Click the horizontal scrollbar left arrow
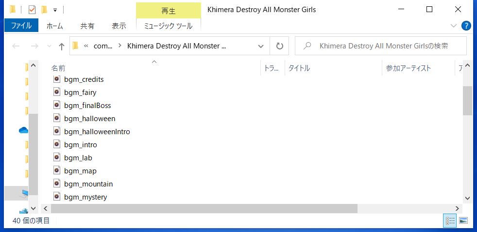The width and height of the screenshot is (477, 232). click(46, 208)
